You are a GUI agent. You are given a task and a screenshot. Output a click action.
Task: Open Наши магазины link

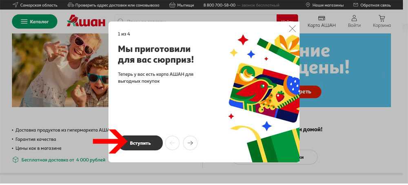point(324,5)
